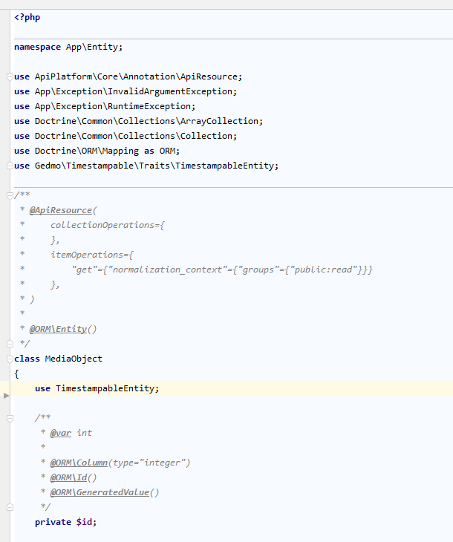This screenshot has height=542, width=453.
Task: Click TimestampableEntity in the highlighted line
Action: pos(105,388)
